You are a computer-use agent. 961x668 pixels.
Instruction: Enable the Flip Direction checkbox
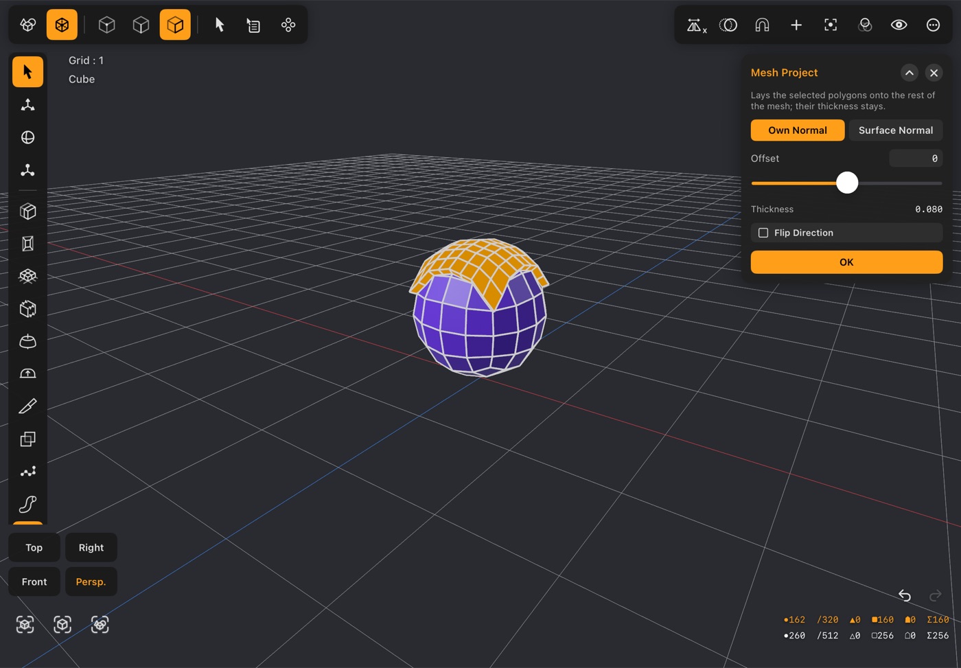(763, 233)
